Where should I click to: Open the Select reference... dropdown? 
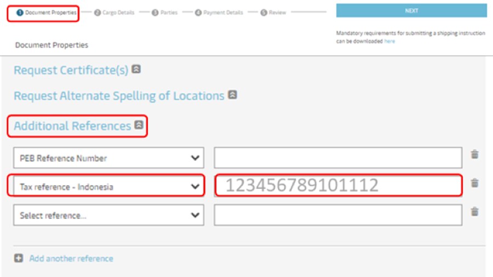tap(108, 215)
